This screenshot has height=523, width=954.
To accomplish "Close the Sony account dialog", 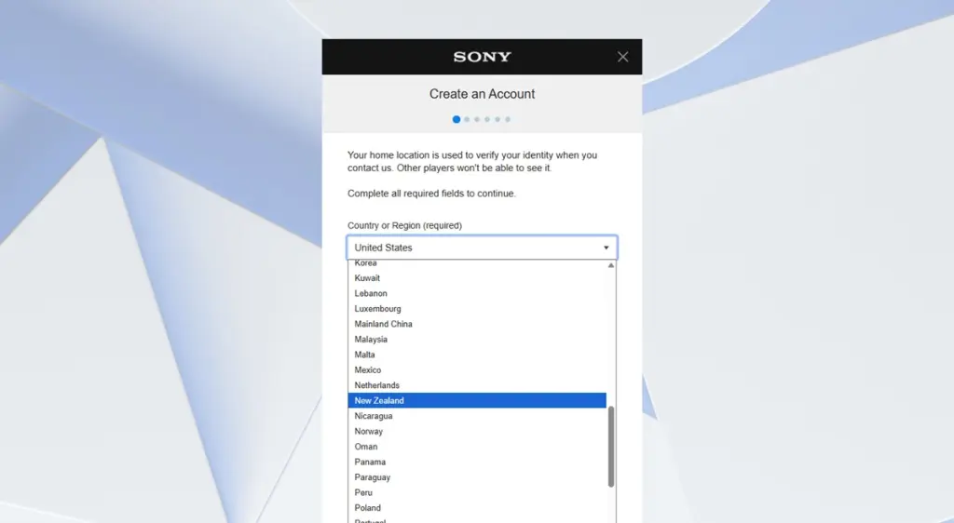I will coord(622,57).
